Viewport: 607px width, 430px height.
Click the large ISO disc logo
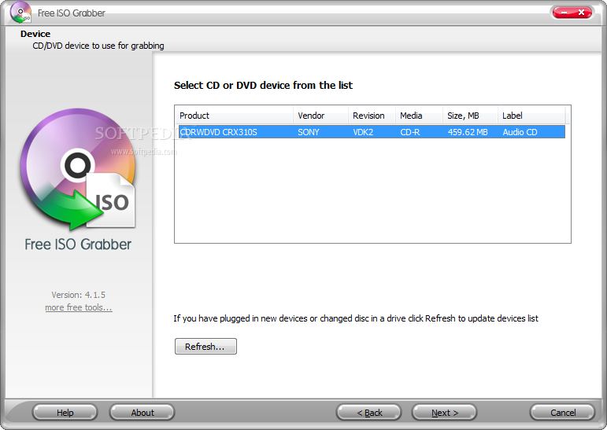point(78,169)
